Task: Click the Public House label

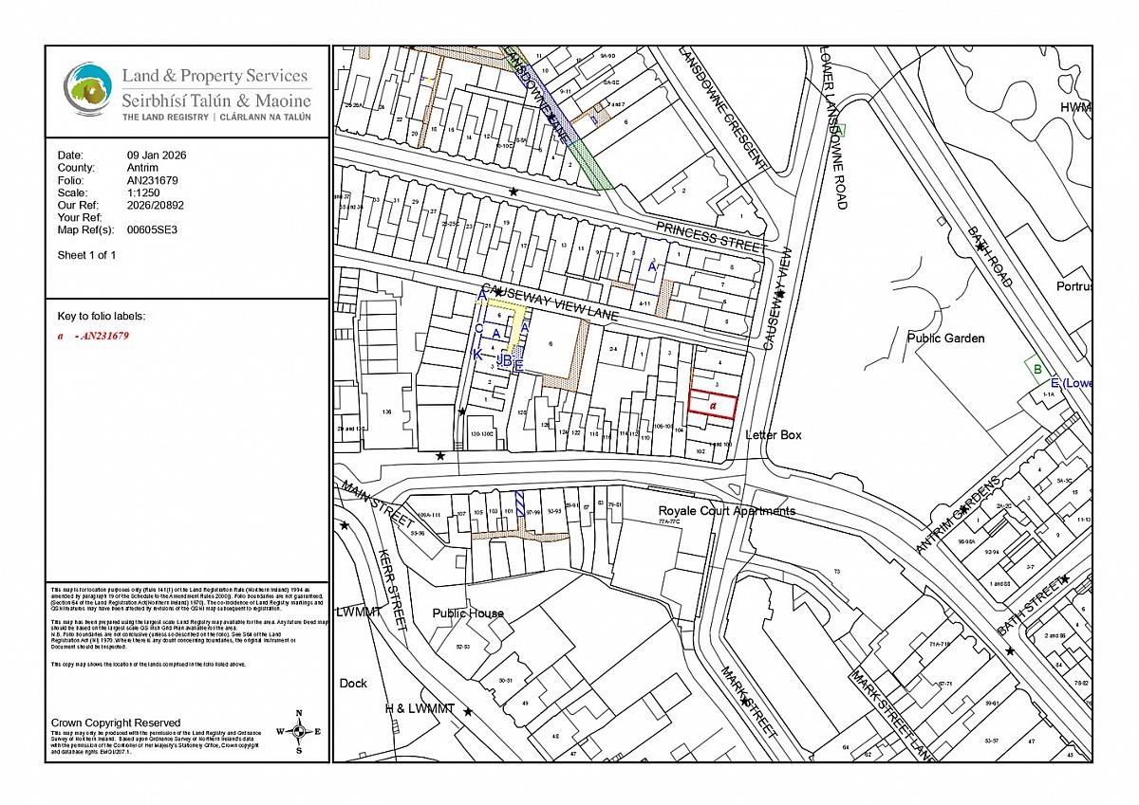Action: (x=468, y=613)
